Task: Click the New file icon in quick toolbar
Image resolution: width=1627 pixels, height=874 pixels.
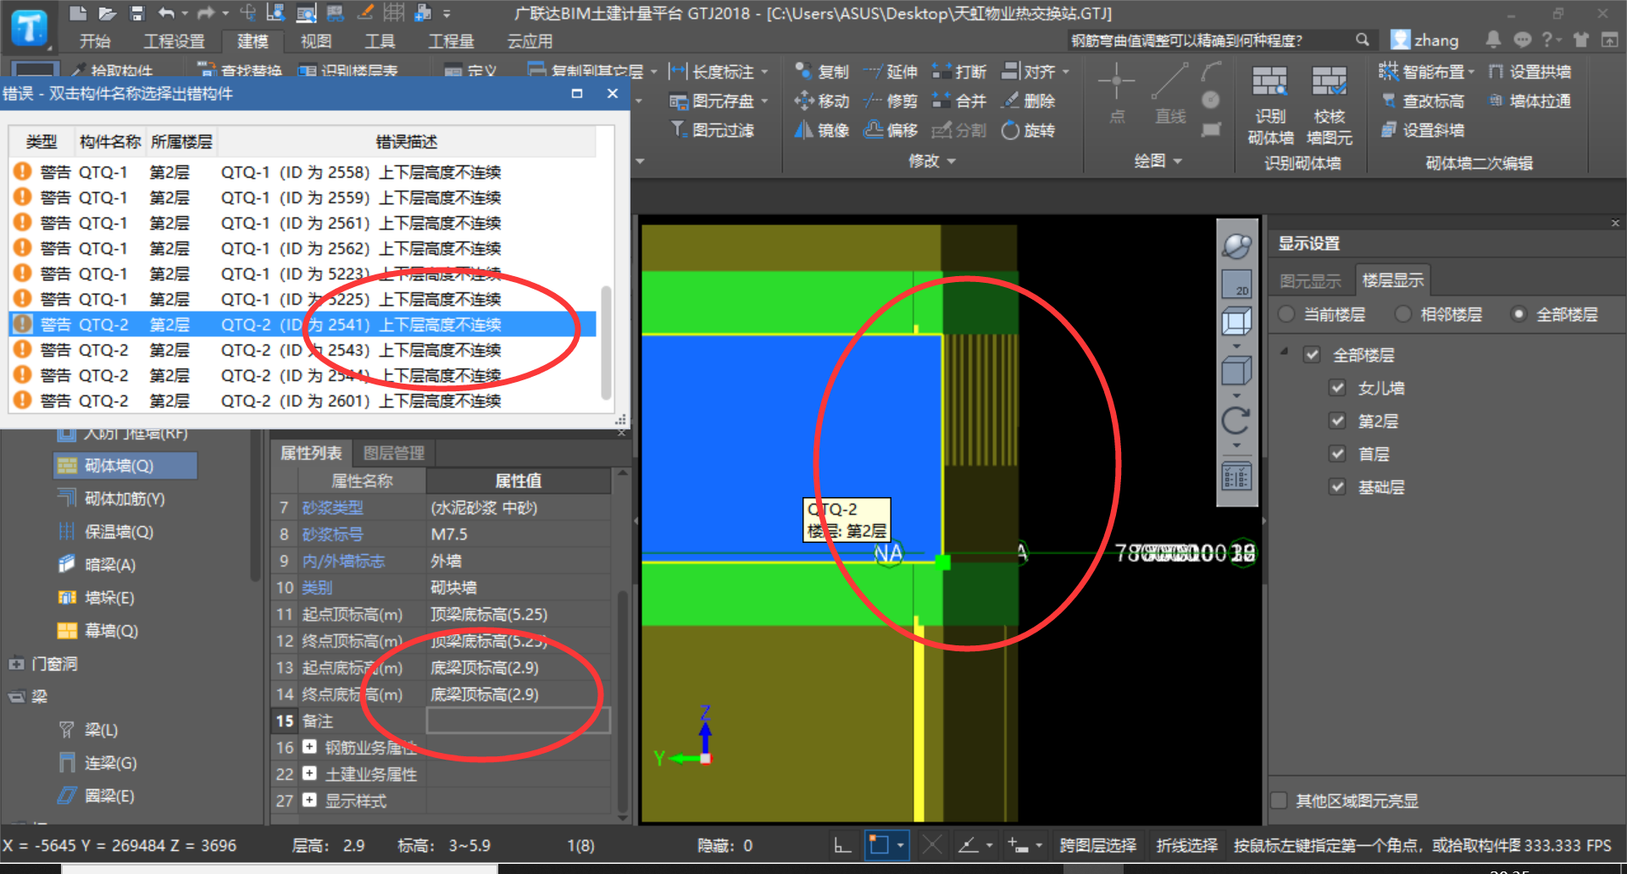Action: pos(77,13)
